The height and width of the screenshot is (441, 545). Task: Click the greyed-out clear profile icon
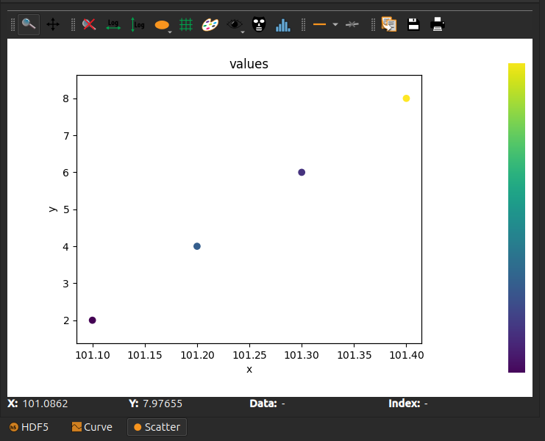click(352, 24)
